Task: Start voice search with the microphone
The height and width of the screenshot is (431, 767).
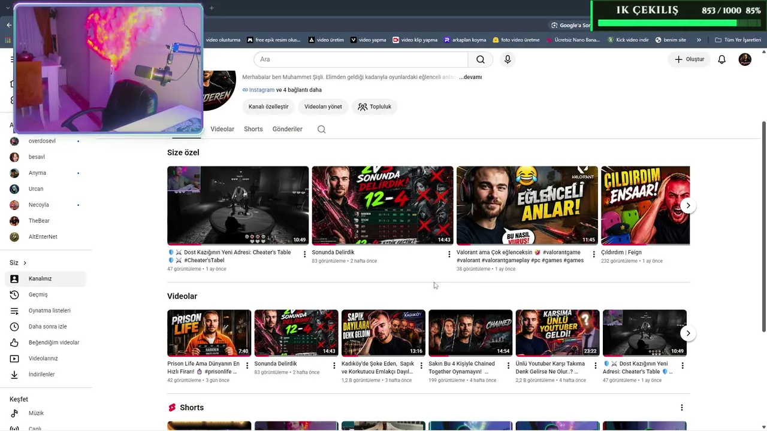Action: [x=508, y=59]
